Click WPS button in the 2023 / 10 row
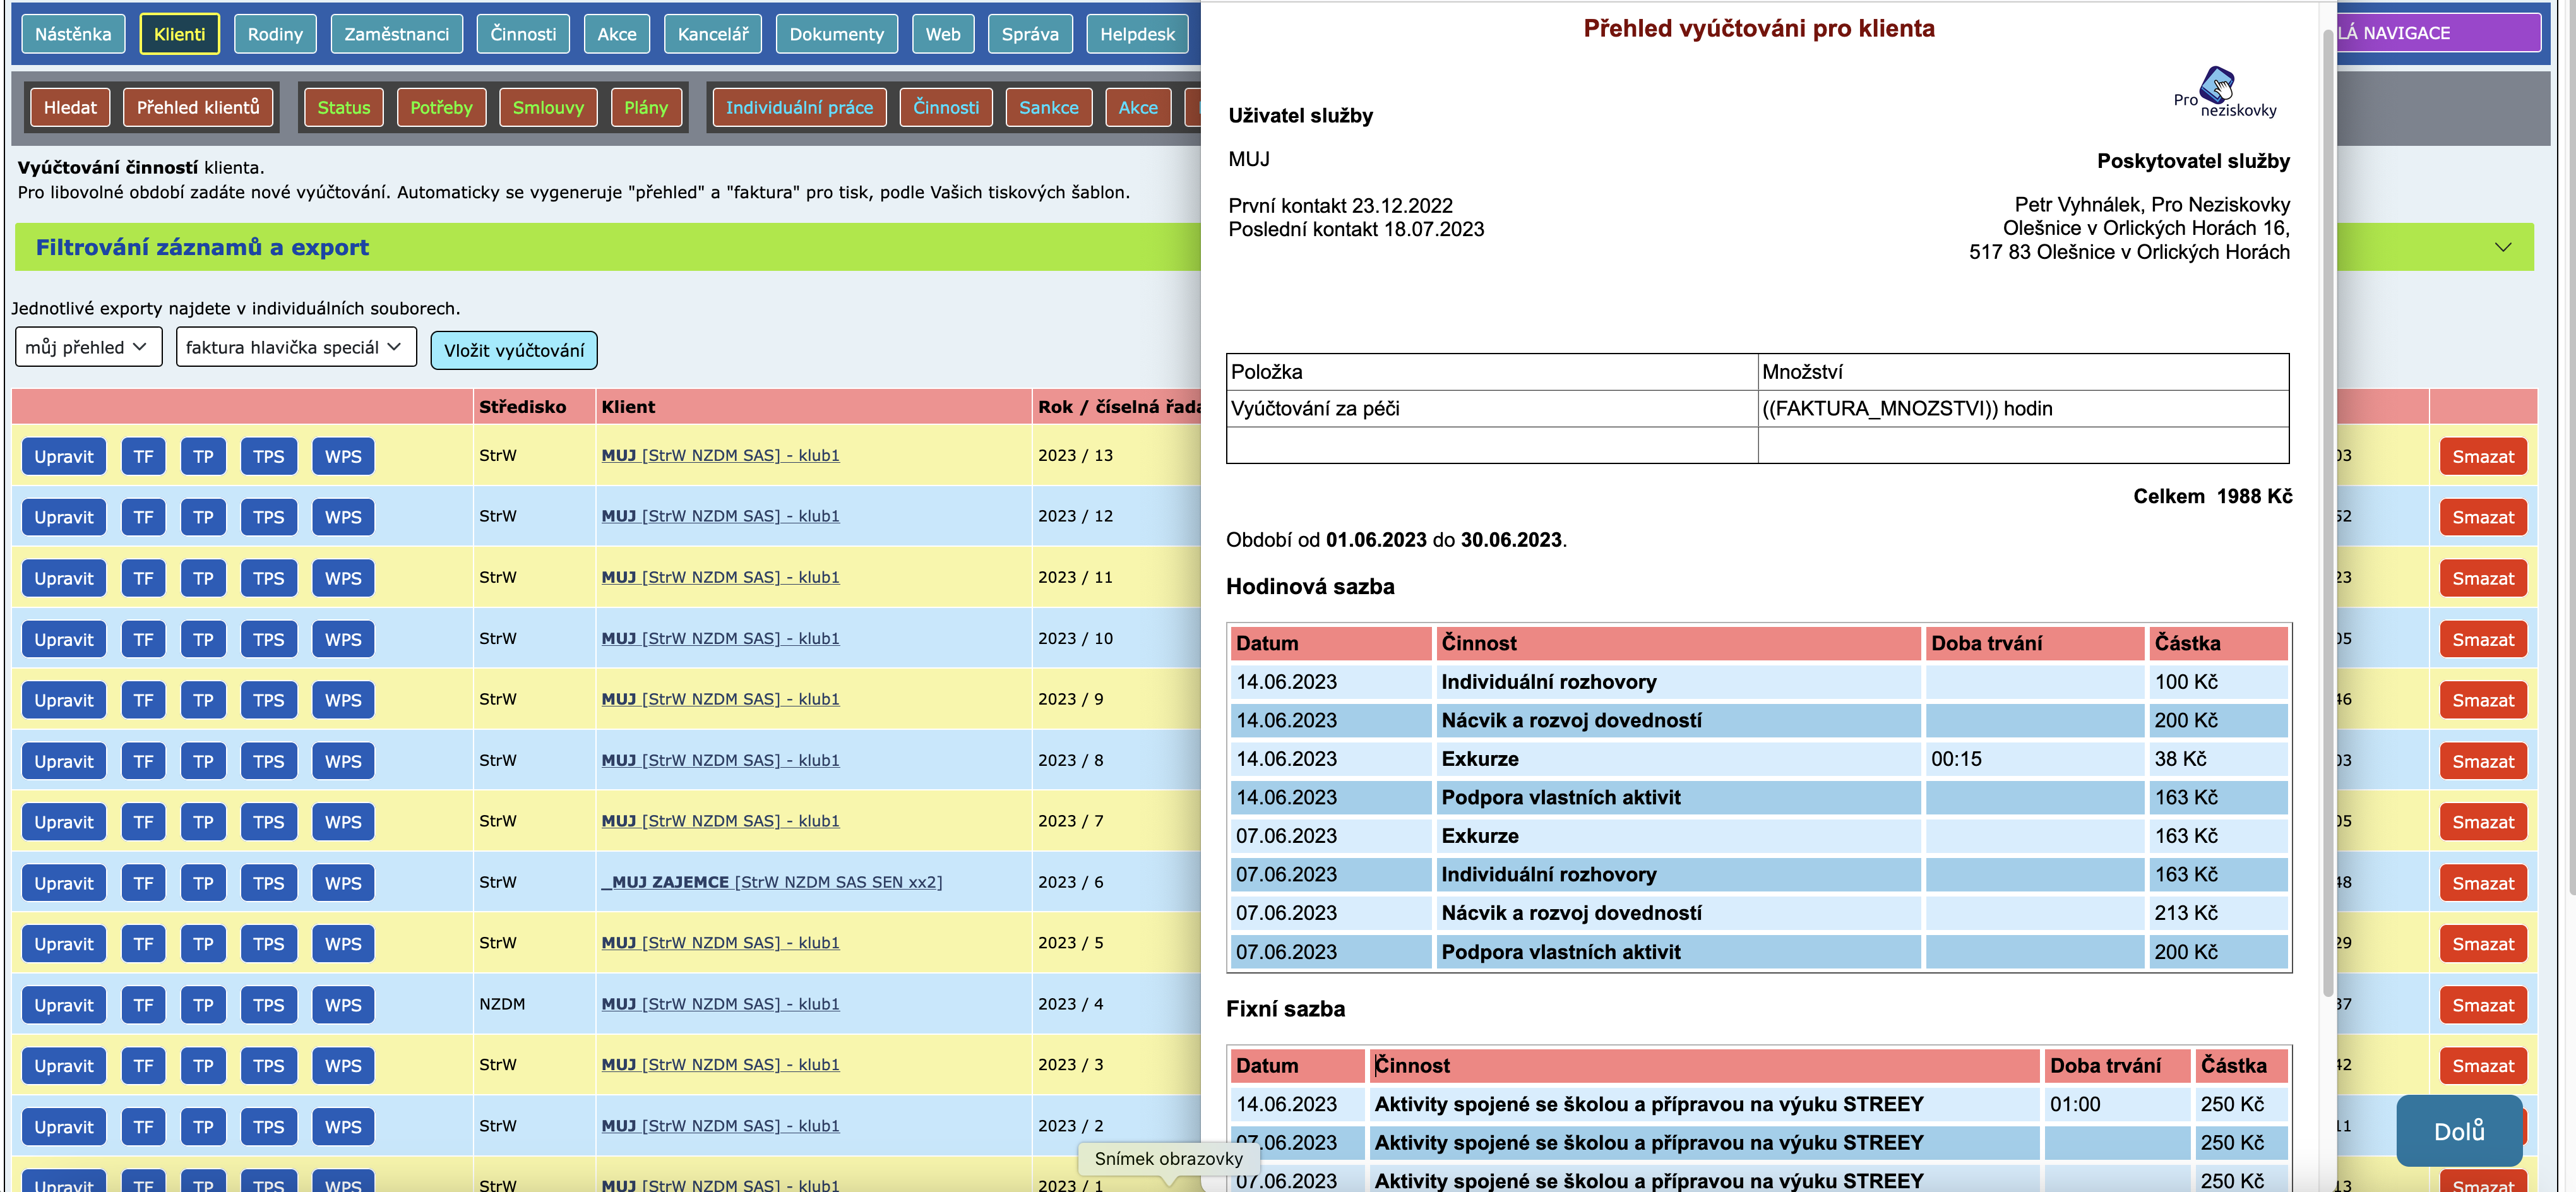This screenshot has height=1192, width=2576. point(343,639)
